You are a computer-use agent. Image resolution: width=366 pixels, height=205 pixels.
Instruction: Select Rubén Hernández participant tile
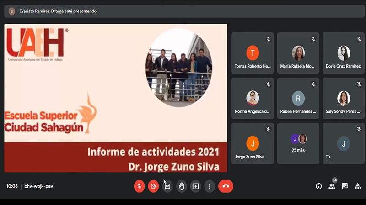point(298,98)
